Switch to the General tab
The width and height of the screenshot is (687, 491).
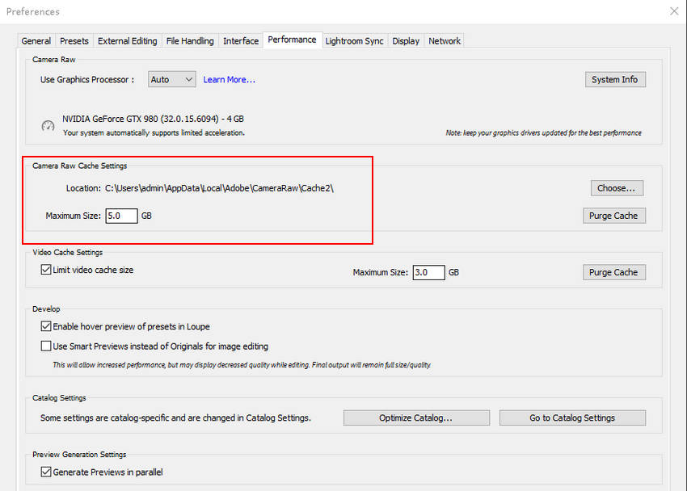click(x=36, y=41)
